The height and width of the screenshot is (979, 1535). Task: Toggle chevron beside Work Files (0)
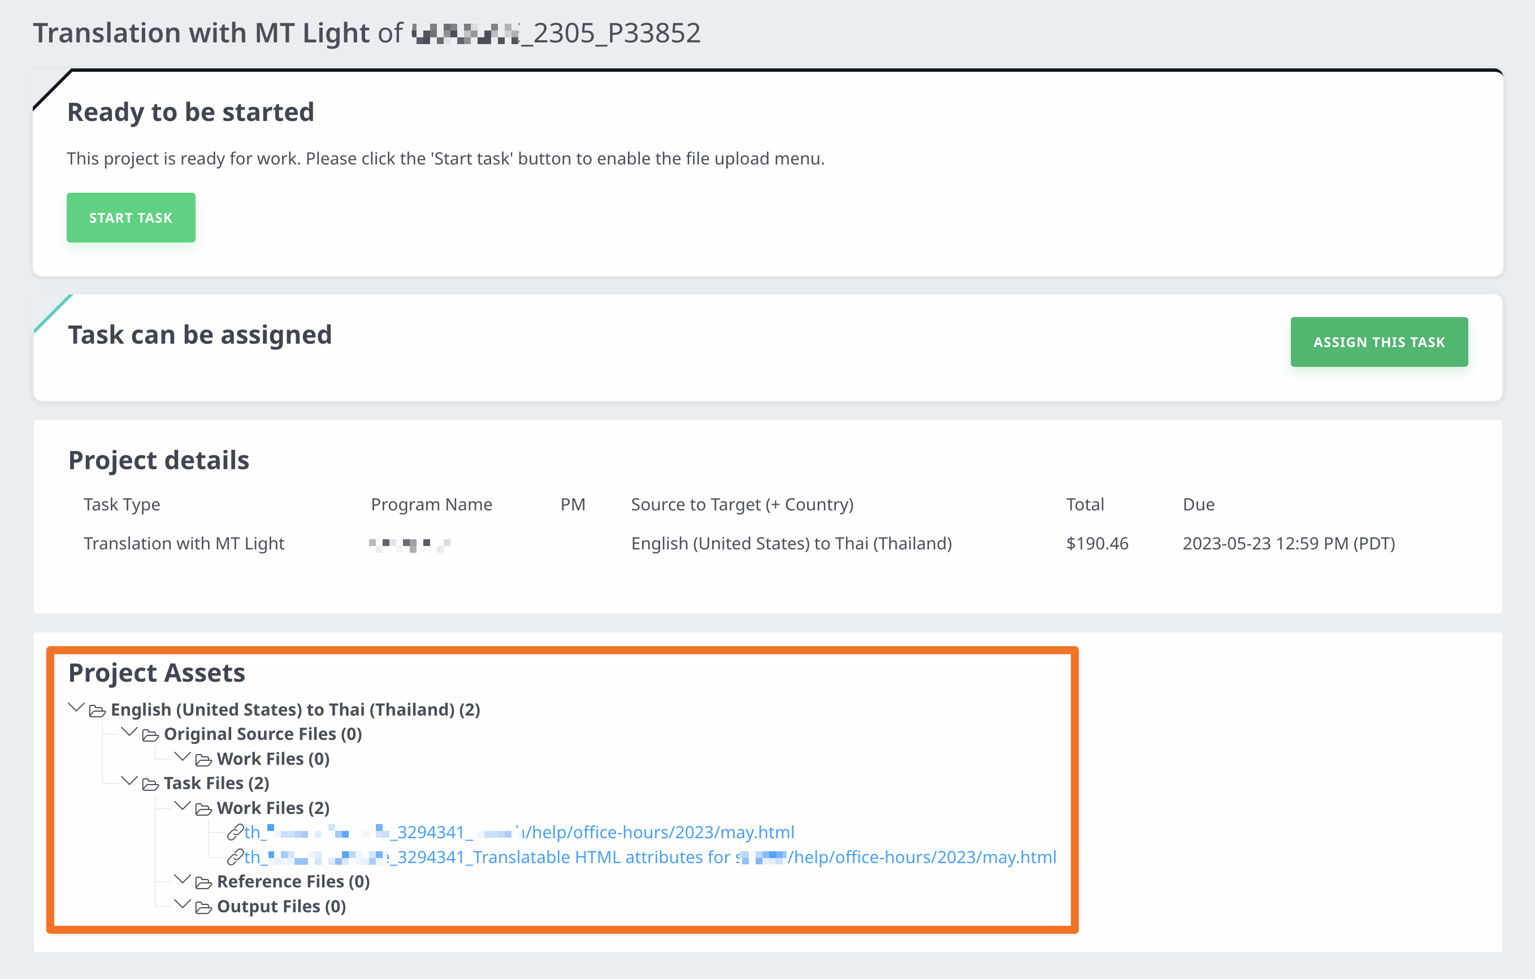[183, 756]
